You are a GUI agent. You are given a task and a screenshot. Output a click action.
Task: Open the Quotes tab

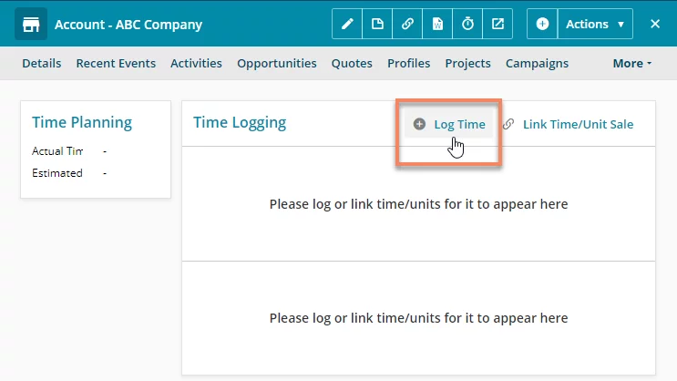(352, 63)
